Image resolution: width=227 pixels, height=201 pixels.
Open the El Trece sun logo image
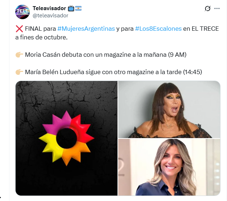(66, 138)
